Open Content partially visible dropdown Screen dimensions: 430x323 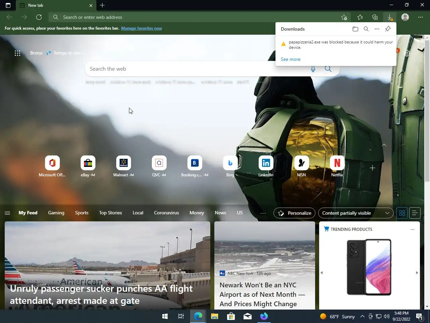click(x=356, y=213)
